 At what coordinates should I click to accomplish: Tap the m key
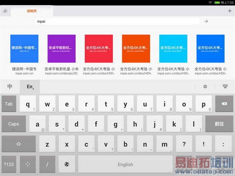point(164,144)
